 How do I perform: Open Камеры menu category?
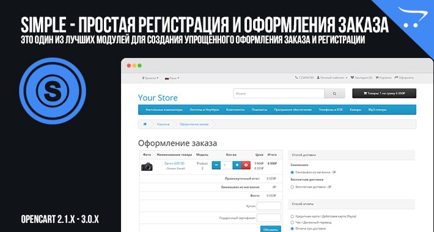click(355, 110)
